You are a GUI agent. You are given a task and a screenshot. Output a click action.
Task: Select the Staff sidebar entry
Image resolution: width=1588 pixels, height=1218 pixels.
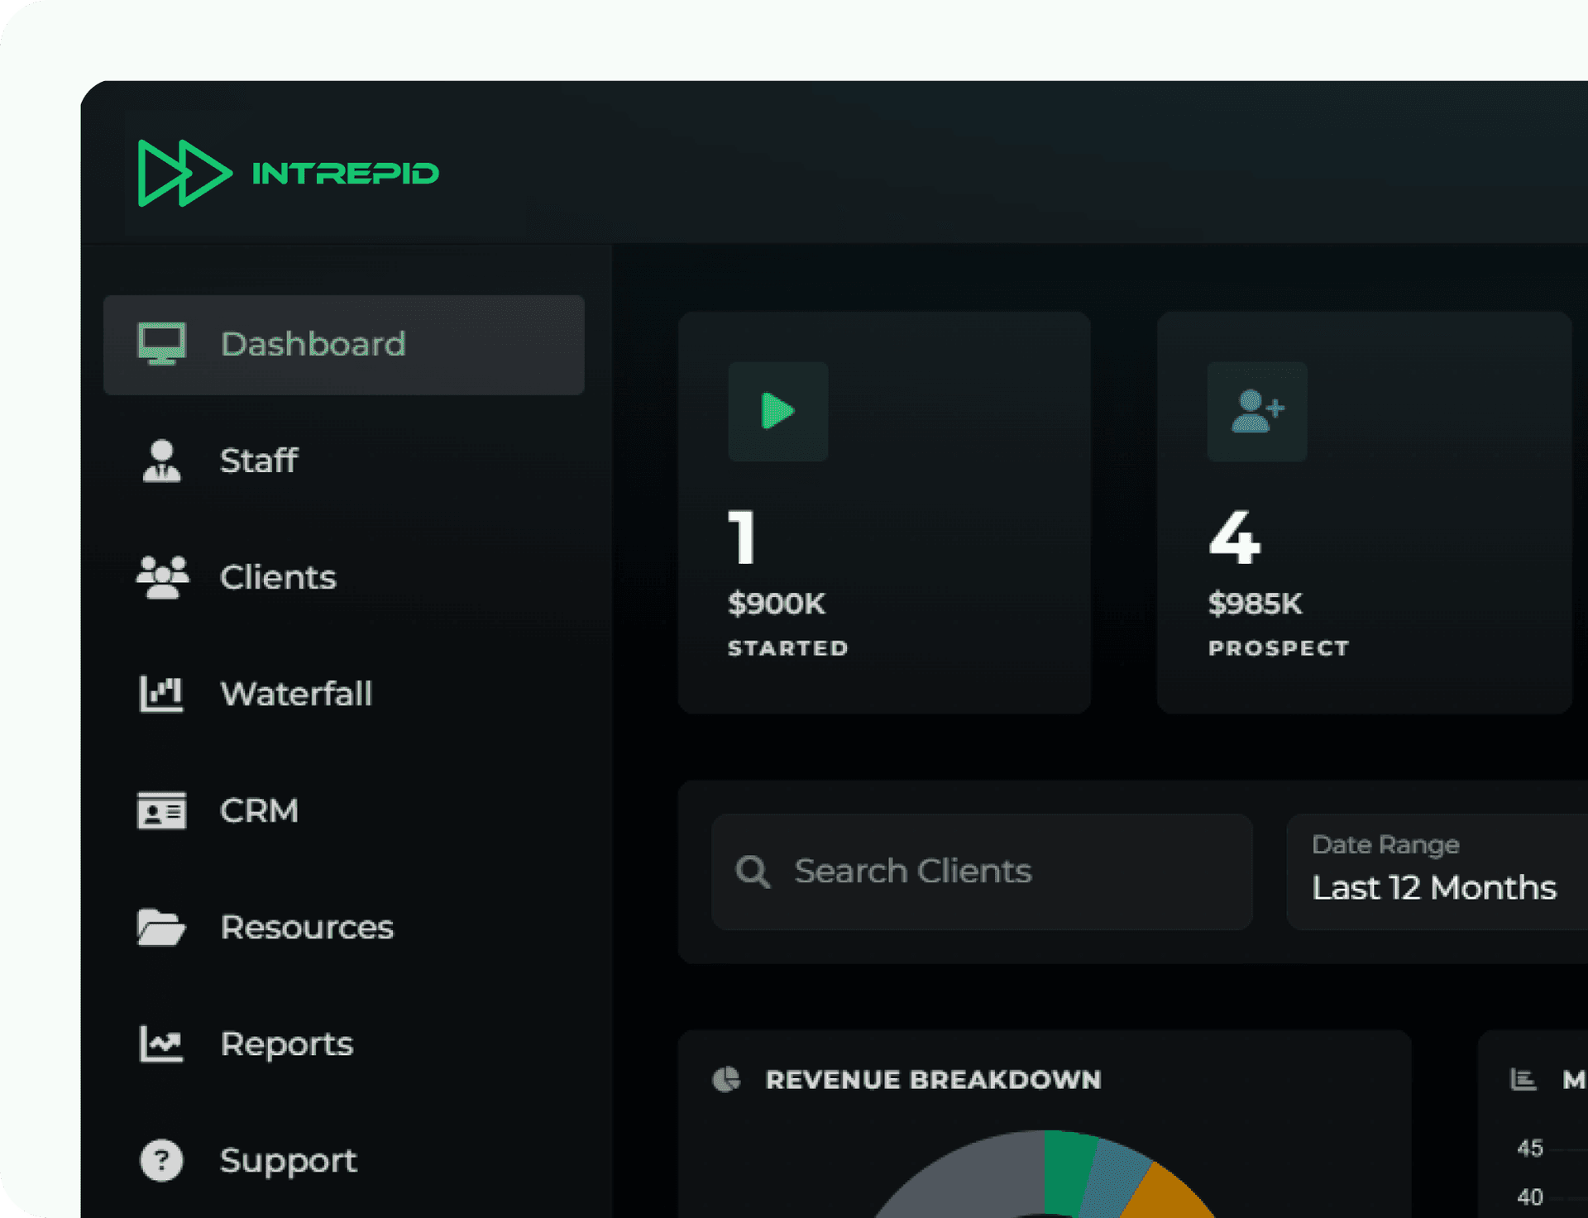coord(258,461)
